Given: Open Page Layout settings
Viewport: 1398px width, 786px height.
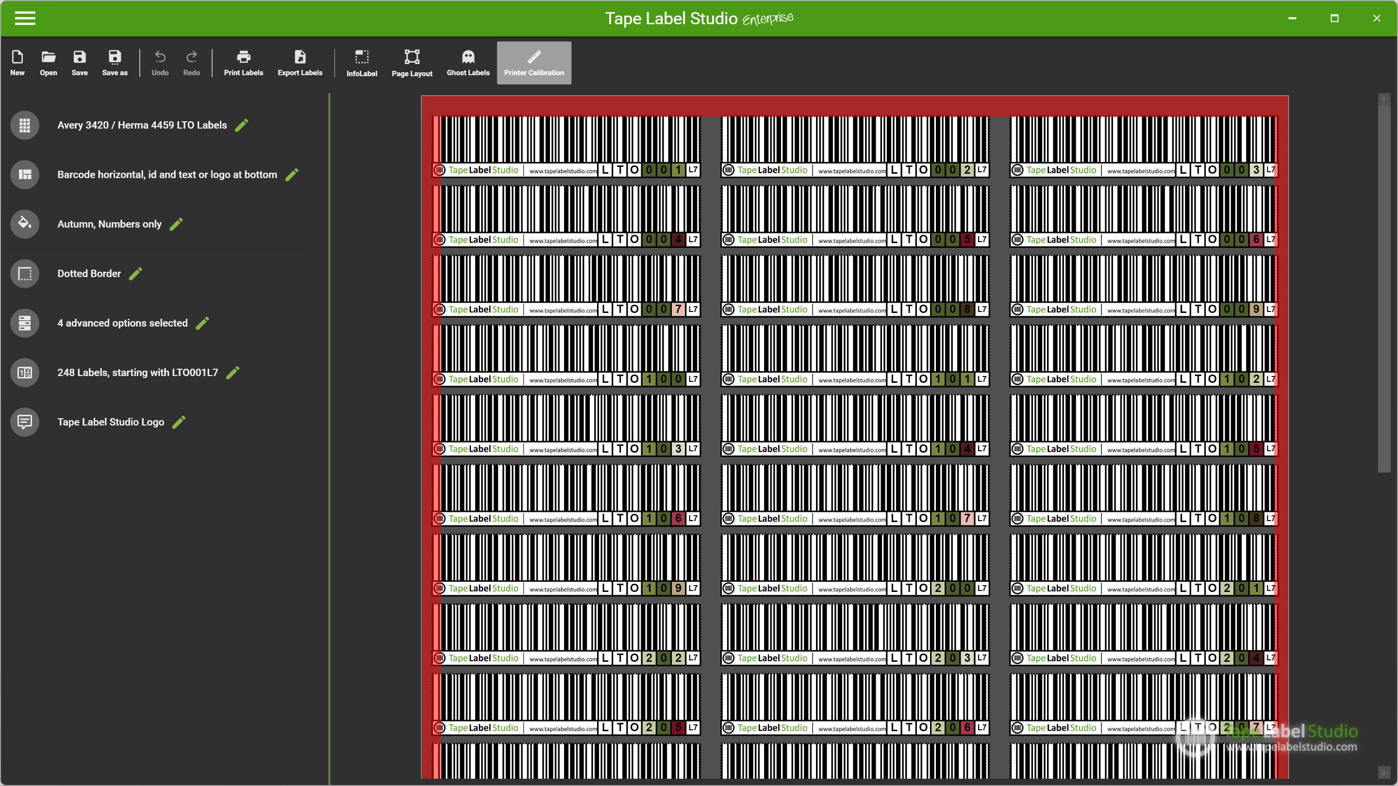Looking at the screenshot, I should click(412, 63).
